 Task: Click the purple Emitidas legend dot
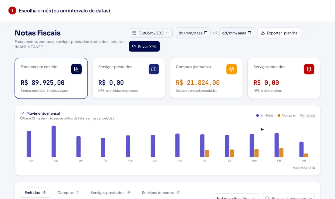coord(257,116)
